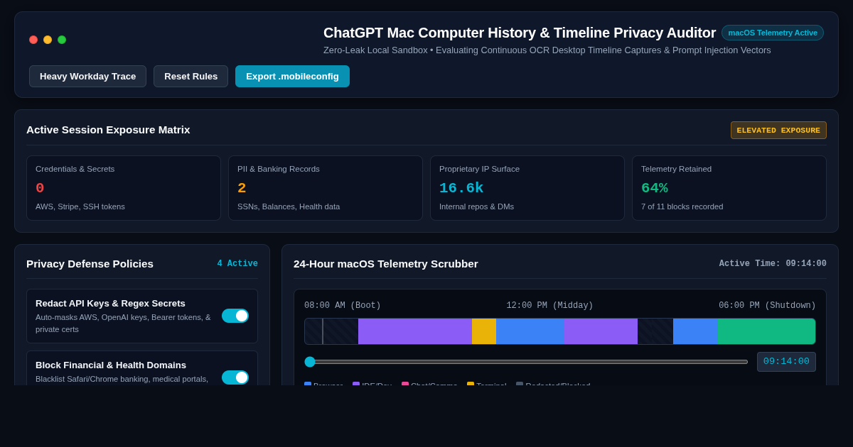Click the macOS Telemetry Active badge
The width and height of the screenshot is (853, 447).
[x=773, y=33]
